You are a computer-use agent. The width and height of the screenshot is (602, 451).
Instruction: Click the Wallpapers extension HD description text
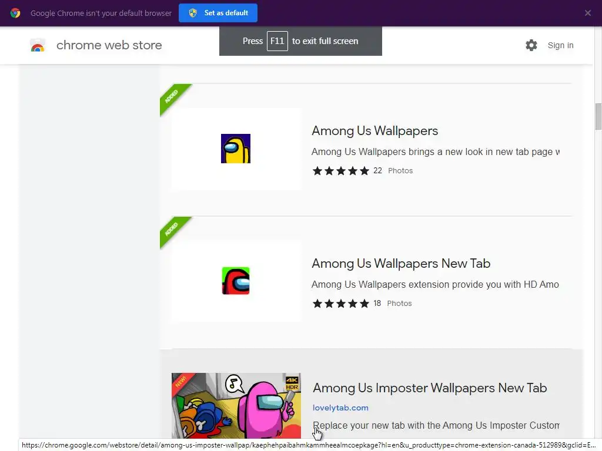pos(435,285)
